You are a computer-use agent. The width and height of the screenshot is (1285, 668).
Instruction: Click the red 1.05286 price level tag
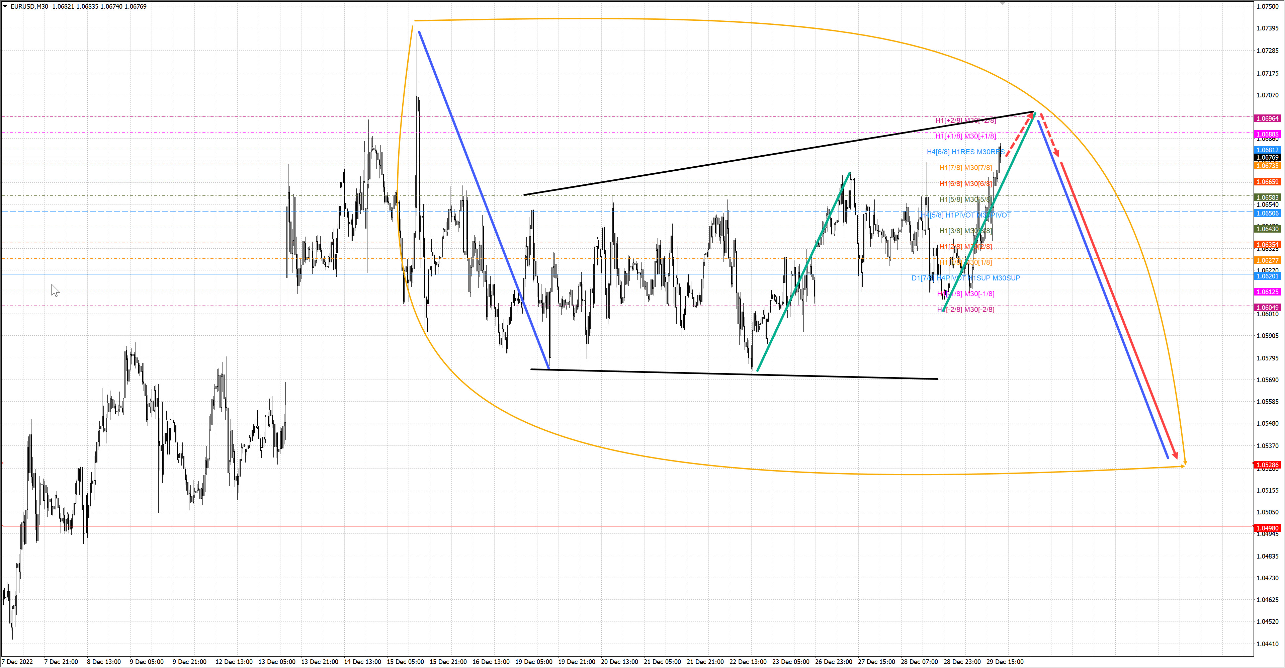[x=1267, y=465]
